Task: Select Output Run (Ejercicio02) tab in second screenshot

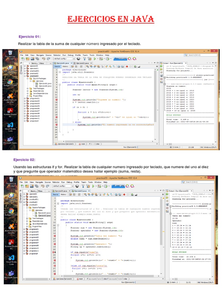Action: [178, 191]
